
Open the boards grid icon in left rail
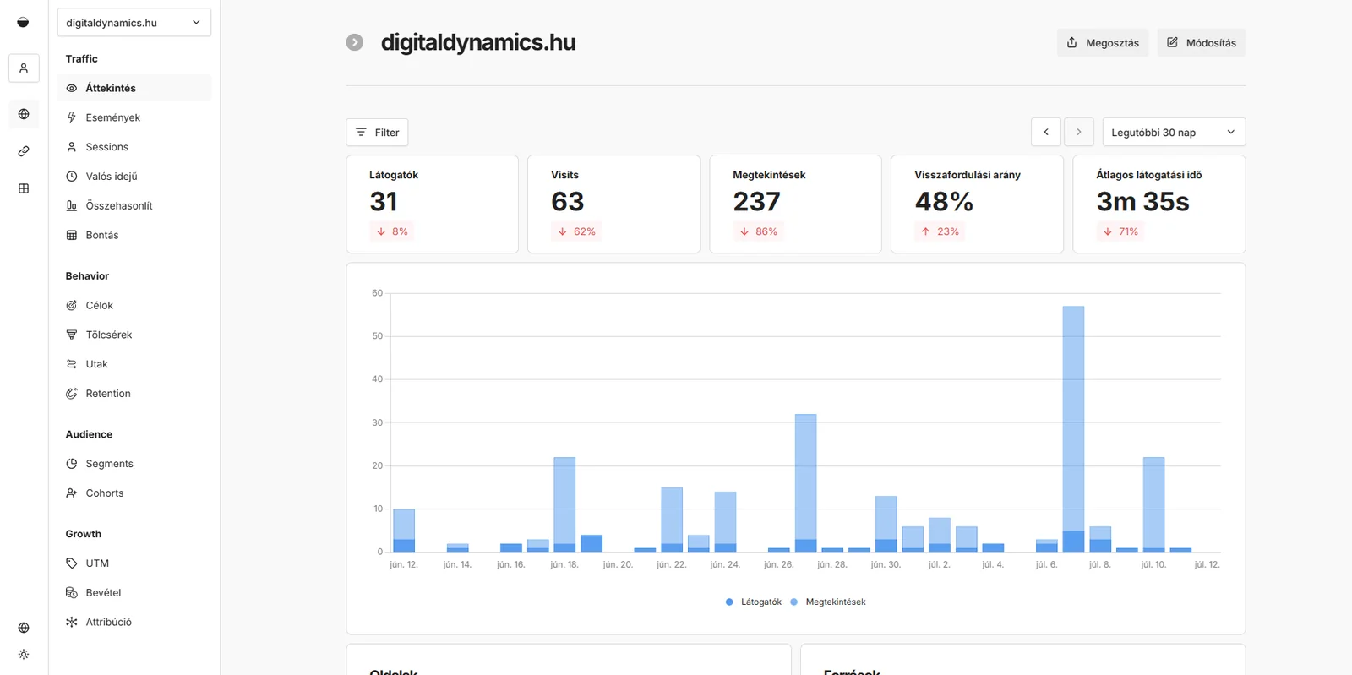[24, 188]
